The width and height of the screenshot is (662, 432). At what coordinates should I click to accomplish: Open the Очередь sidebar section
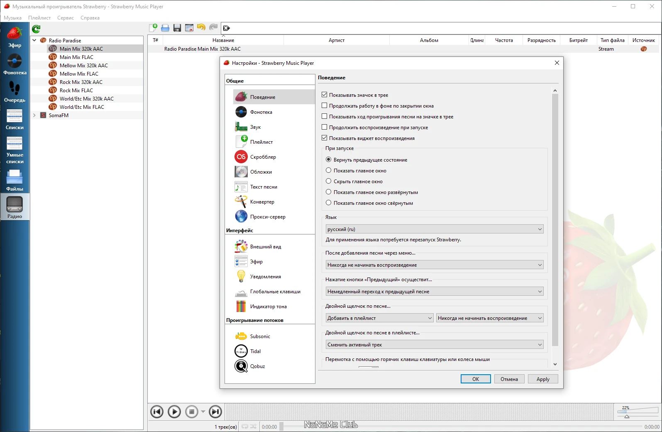coord(15,92)
